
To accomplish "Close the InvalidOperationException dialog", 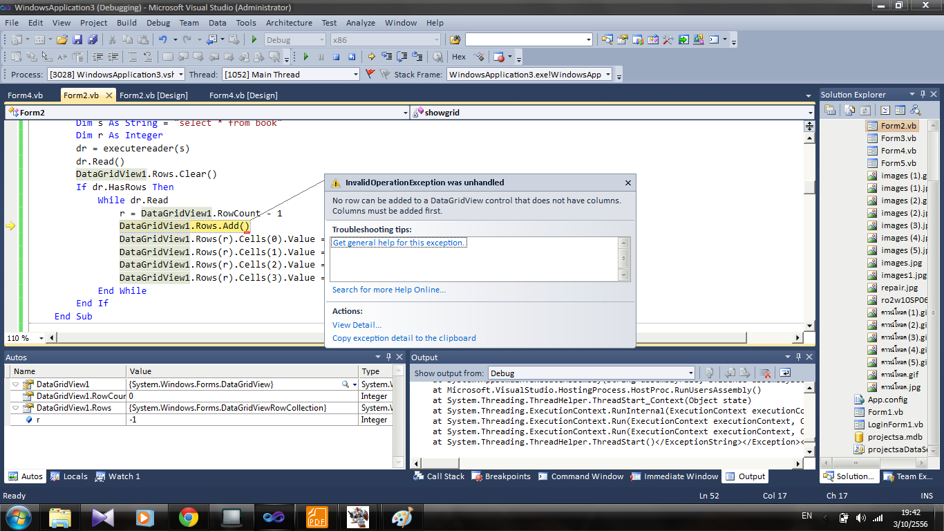I will [628, 183].
